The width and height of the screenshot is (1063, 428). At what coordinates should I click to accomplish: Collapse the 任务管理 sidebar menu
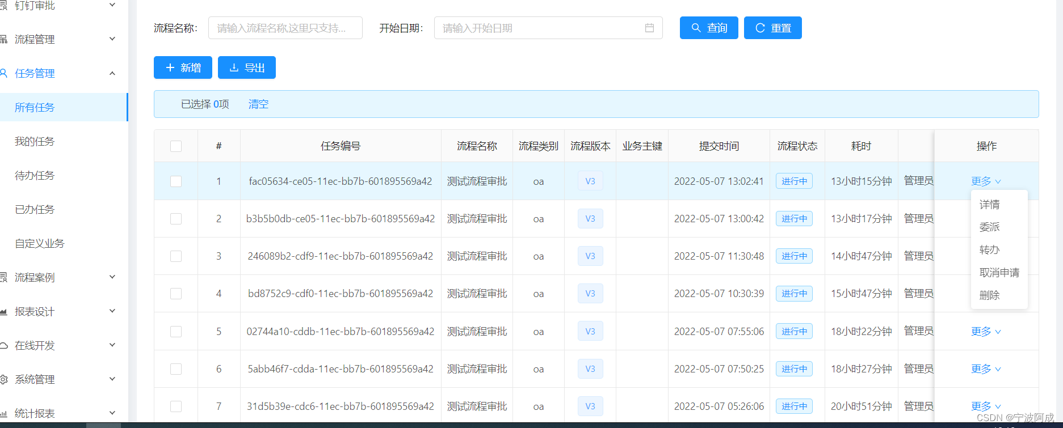pyautogui.click(x=112, y=73)
